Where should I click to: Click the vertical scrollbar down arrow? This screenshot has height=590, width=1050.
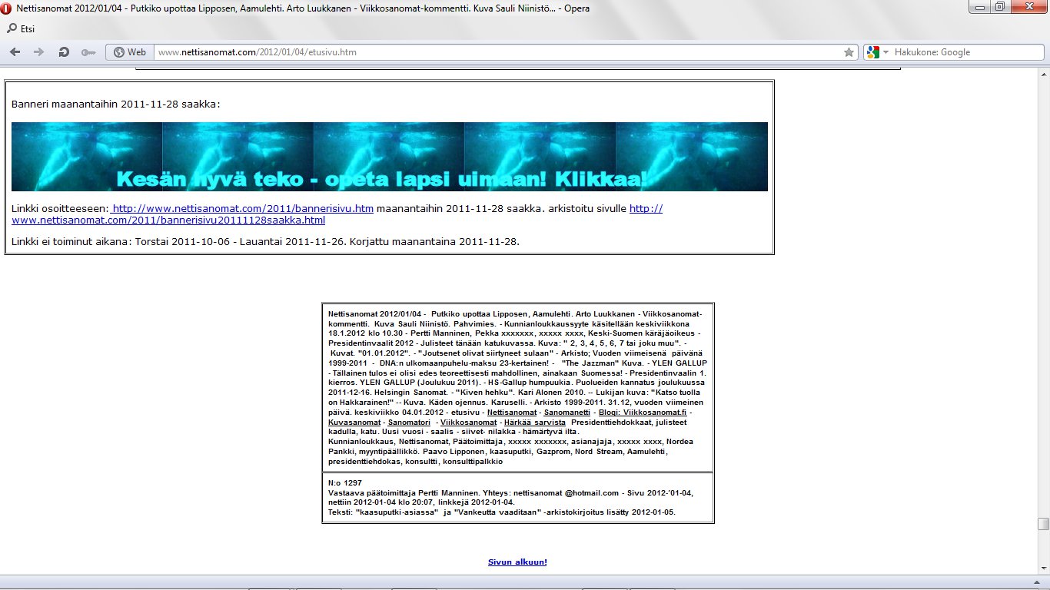coord(1043,568)
